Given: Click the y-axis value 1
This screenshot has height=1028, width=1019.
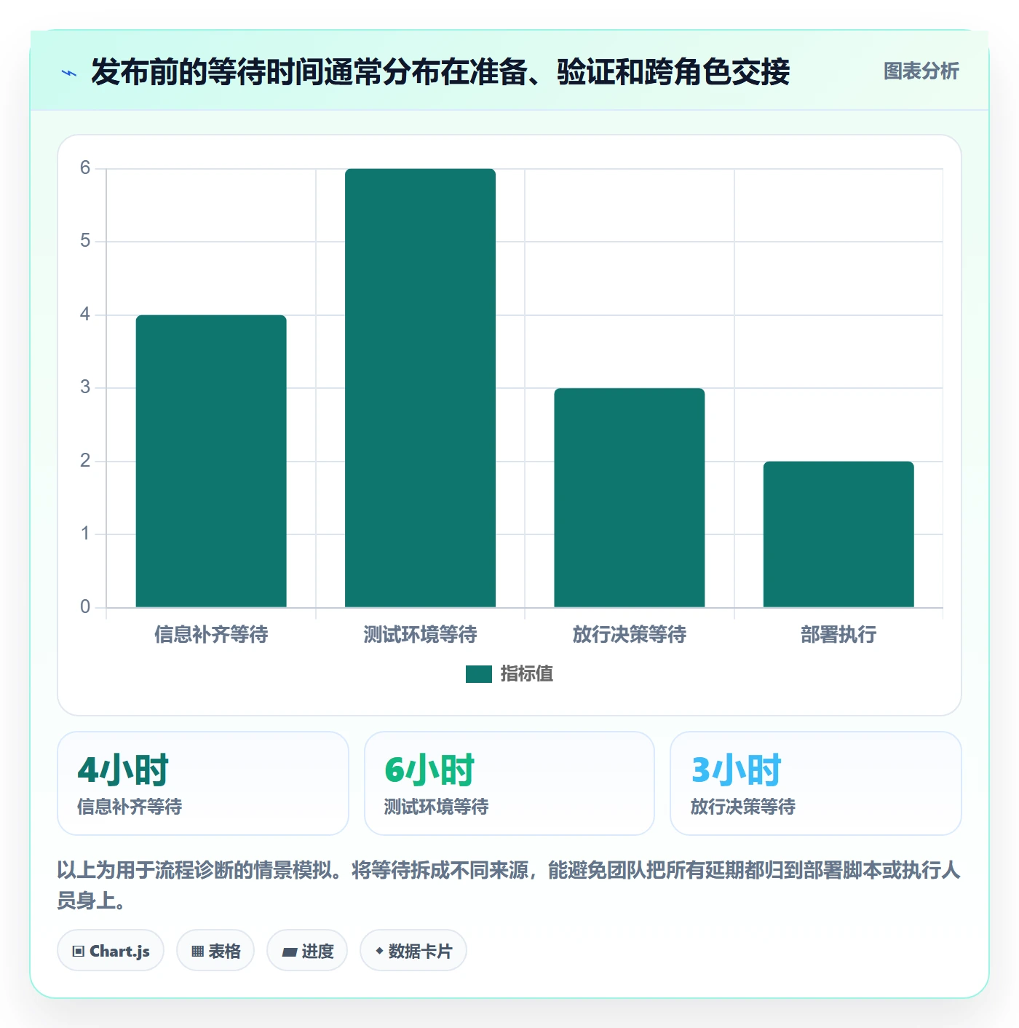Looking at the screenshot, I should [x=85, y=534].
